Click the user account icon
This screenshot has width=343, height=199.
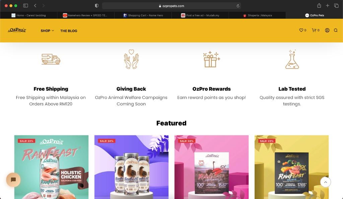tap(327, 30)
